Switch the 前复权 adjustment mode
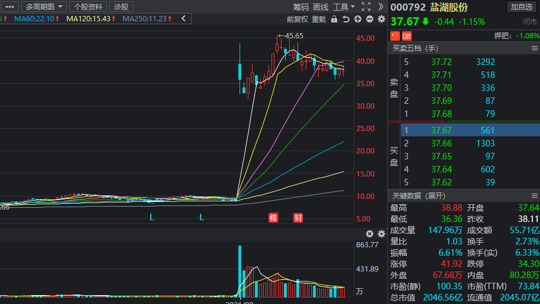 point(297,19)
